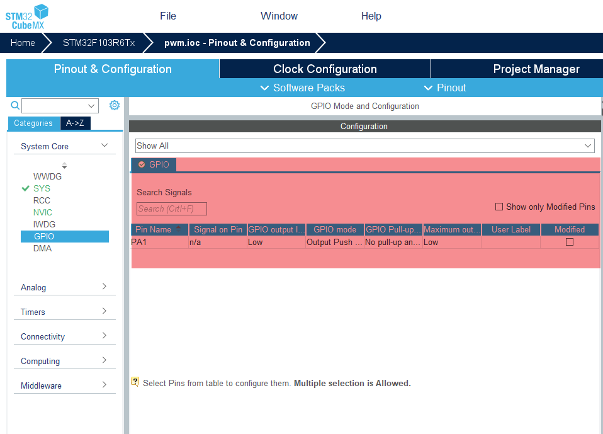Click the STM32CubeMX logo icon

pyautogui.click(x=27, y=17)
